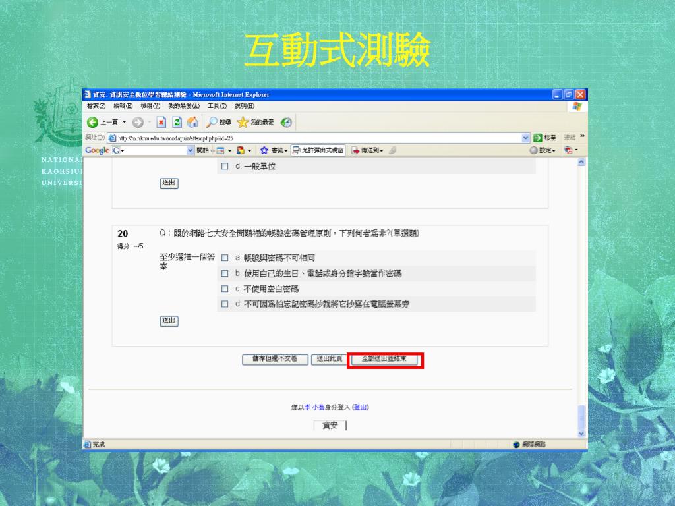
Task: Click the Back (上一頁) arrow icon
Action: coord(92,122)
